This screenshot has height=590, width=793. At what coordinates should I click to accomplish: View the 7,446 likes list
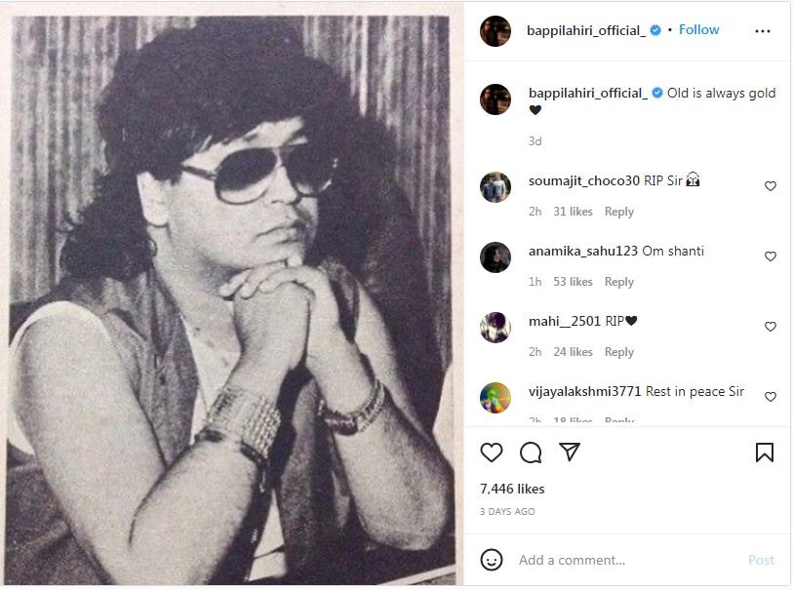pos(512,489)
